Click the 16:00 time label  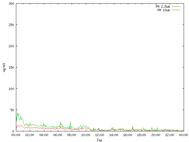tap(128, 135)
